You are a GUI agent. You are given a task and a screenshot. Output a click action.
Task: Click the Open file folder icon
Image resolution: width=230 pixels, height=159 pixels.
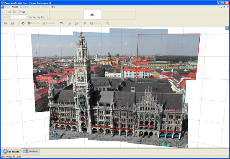pos(10,12)
